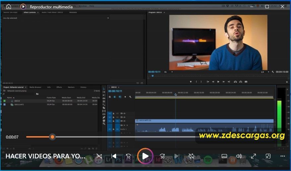Go to In point in Program Monitor
The height and width of the screenshot is (171, 291).
(x=208, y=82)
